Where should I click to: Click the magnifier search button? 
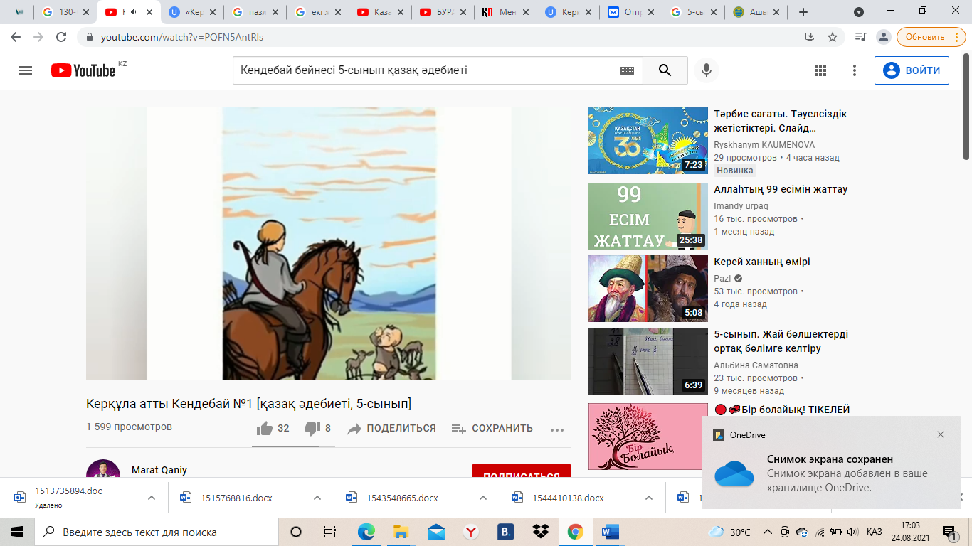pyautogui.click(x=665, y=70)
